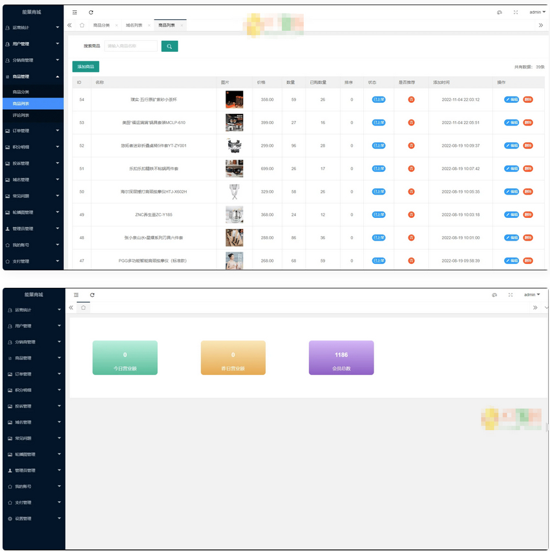The image size is (550, 551).
Task: Click the edit button for product ID 52
Action: coord(511,146)
